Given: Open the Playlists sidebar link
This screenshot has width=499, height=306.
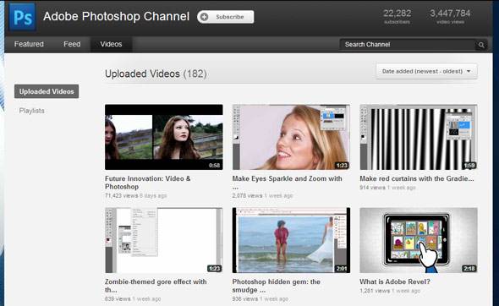Looking at the screenshot, I should (x=32, y=111).
